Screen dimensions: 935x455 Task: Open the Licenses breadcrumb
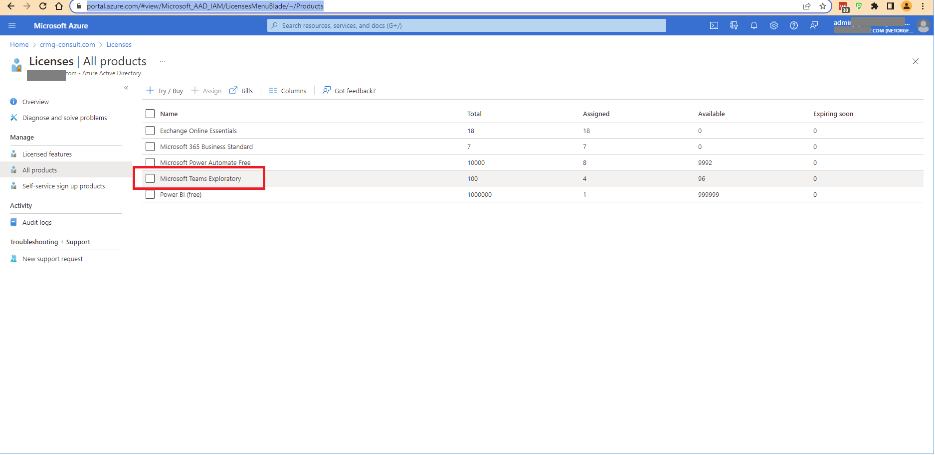click(x=119, y=44)
